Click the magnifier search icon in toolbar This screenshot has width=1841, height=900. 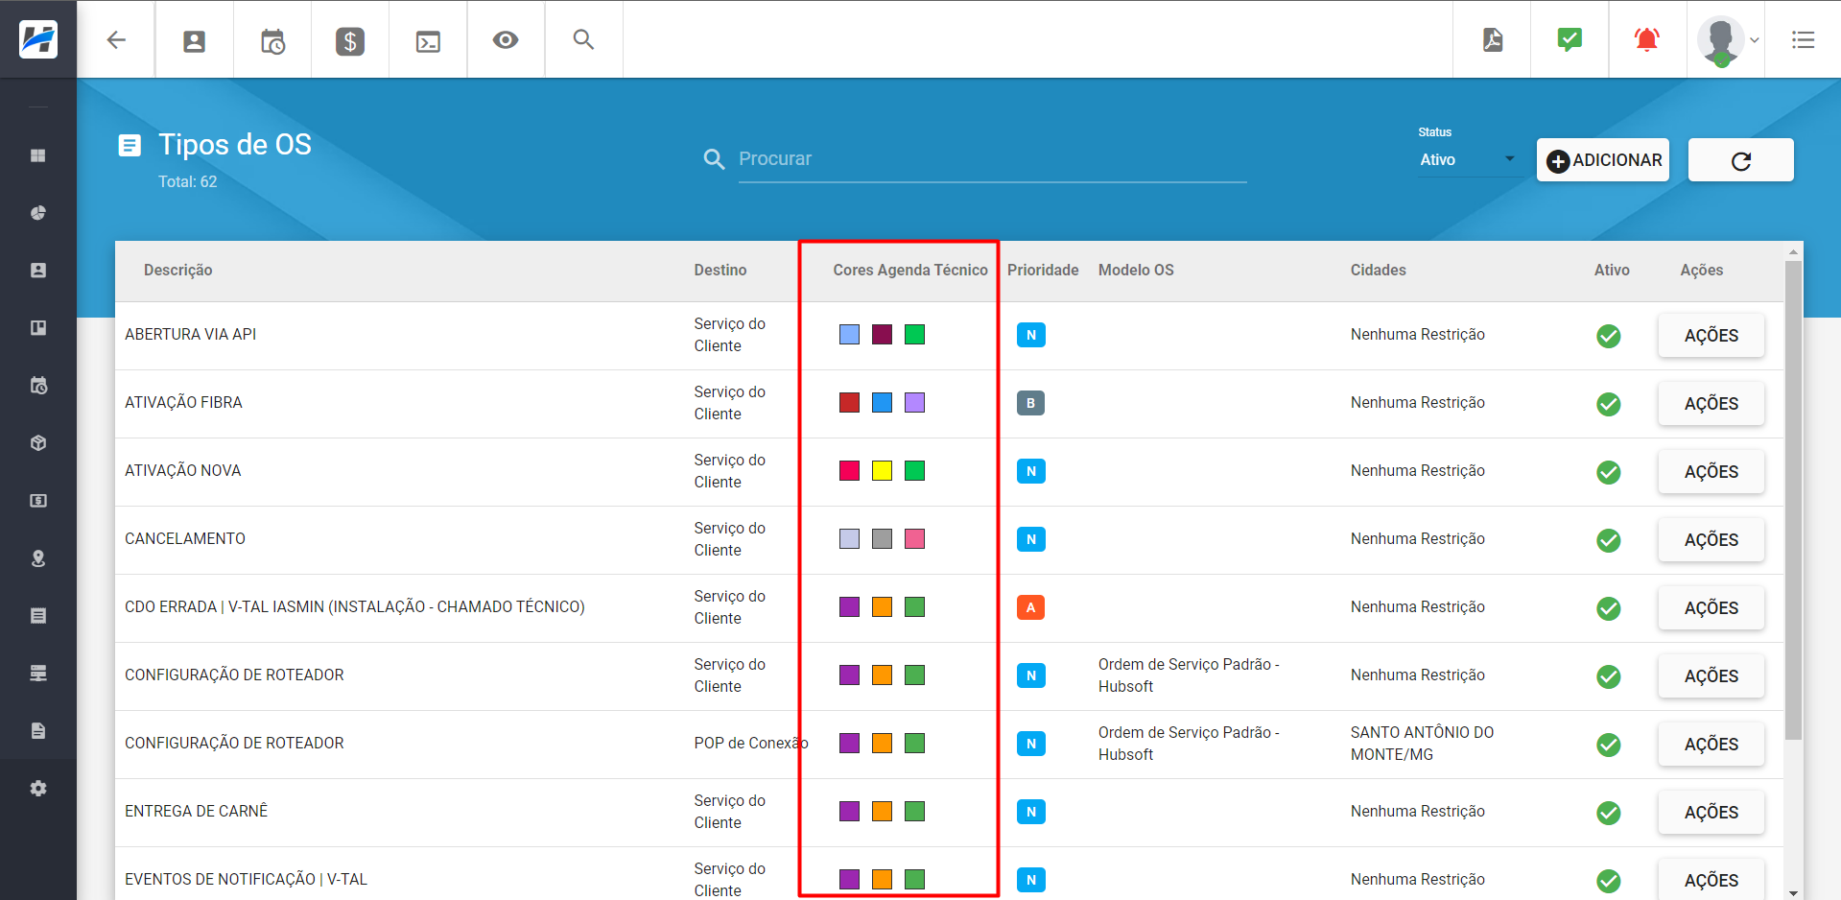(583, 39)
